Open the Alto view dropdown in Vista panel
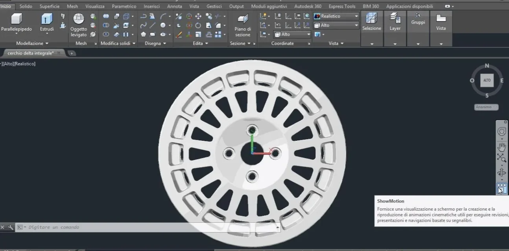The image size is (509, 251). [336, 25]
